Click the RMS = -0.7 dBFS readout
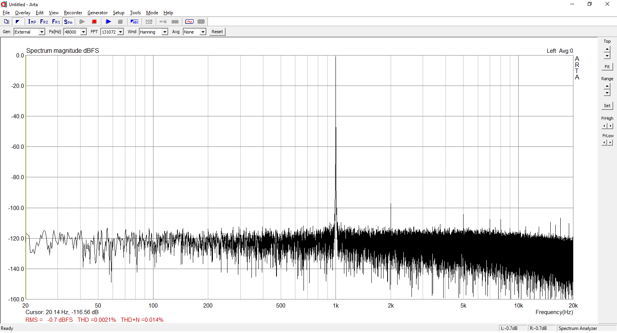The width and height of the screenshot is (617, 333). coord(49,320)
